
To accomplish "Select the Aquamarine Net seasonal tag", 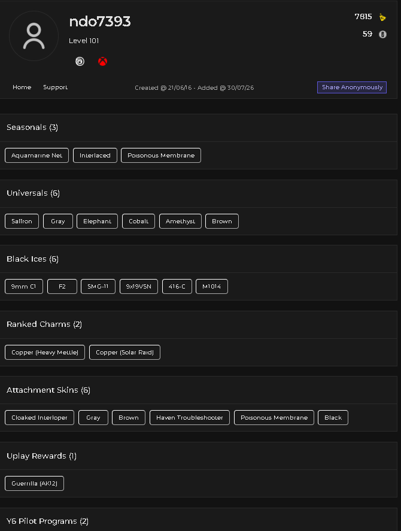I will click(x=37, y=156).
